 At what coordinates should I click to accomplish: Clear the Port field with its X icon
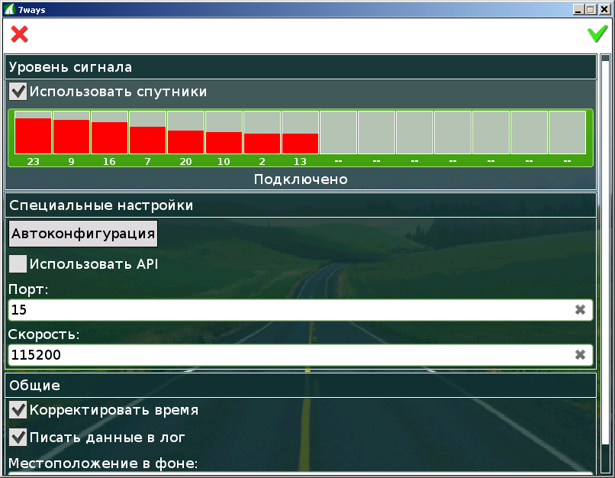[x=580, y=310]
